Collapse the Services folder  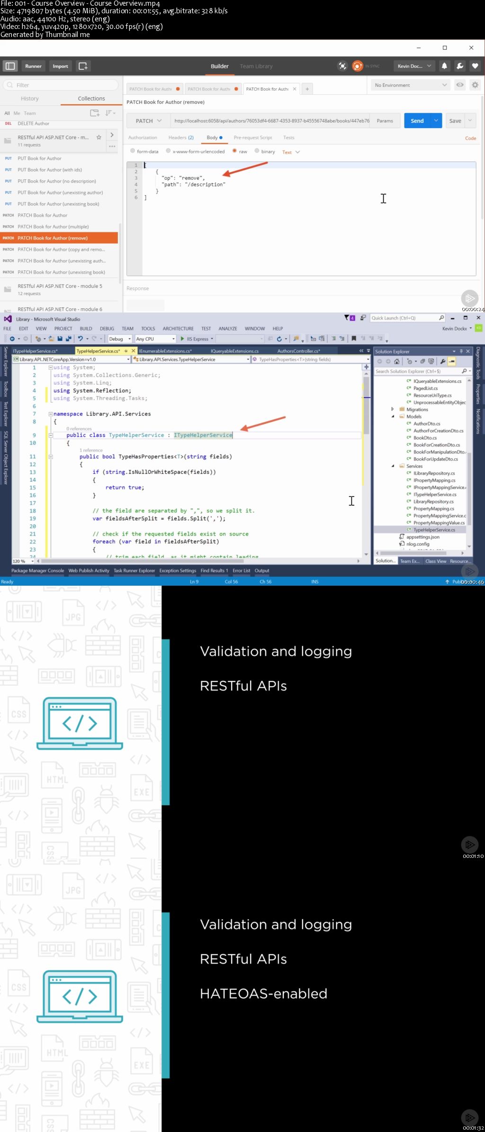tap(393, 466)
